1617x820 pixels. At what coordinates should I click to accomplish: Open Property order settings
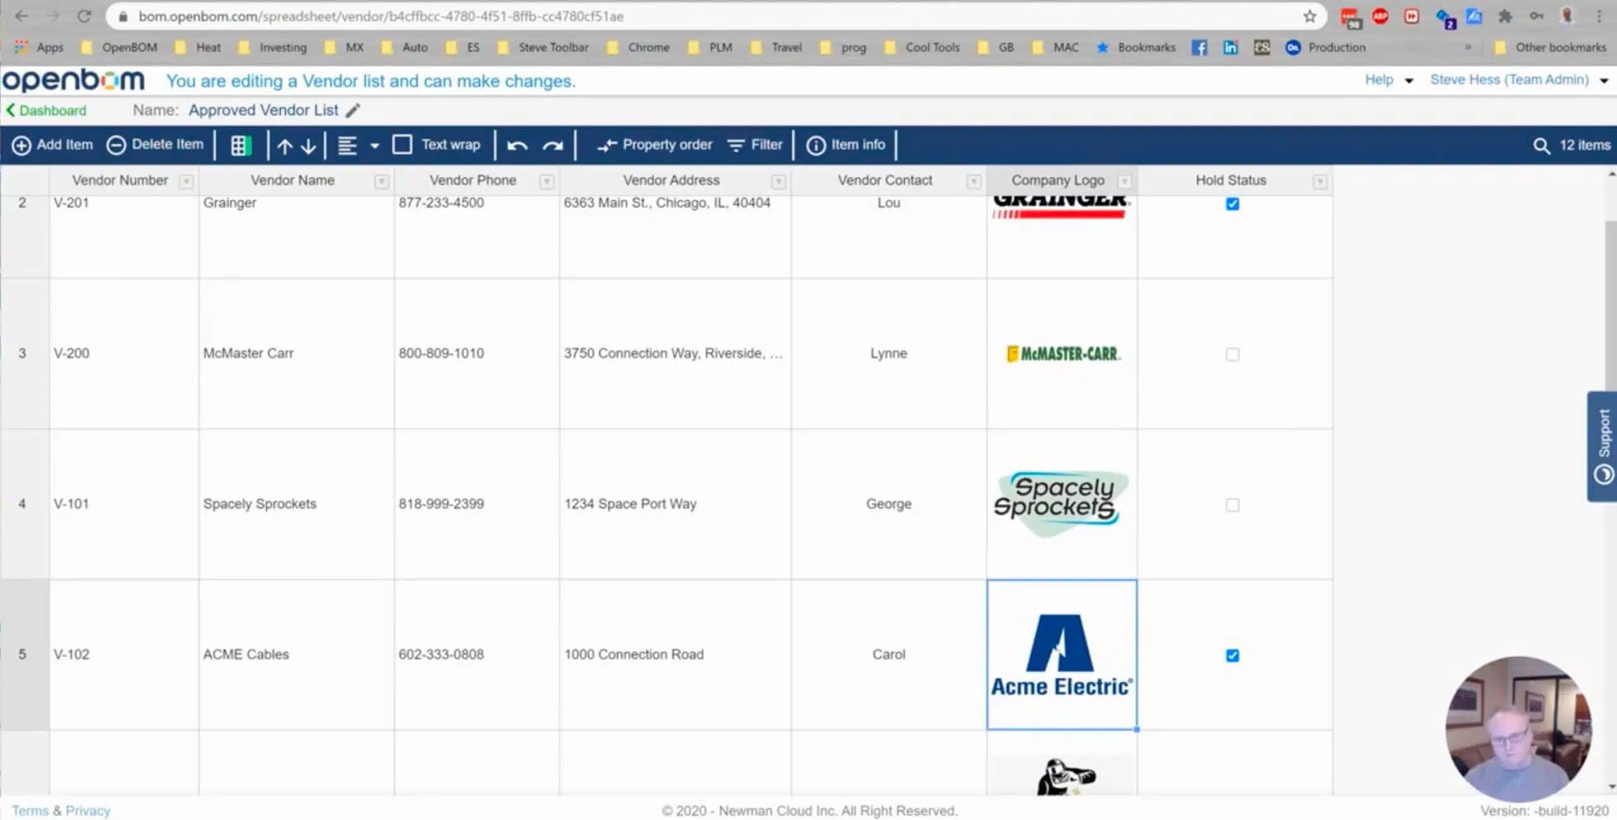point(654,145)
